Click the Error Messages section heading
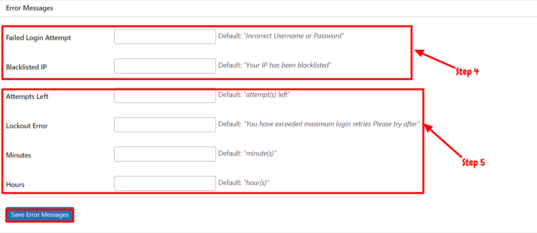 point(29,8)
